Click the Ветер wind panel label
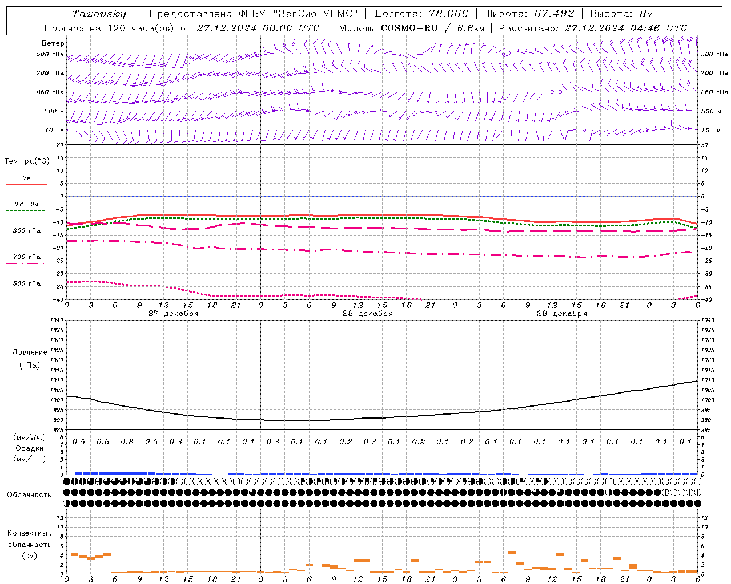731x584 pixels. [53, 43]
